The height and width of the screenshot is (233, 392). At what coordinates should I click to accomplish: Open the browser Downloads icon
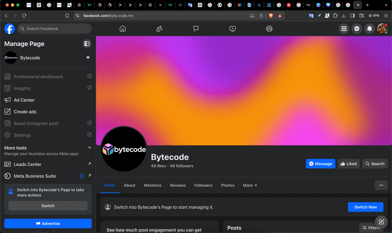coord(344,16)
